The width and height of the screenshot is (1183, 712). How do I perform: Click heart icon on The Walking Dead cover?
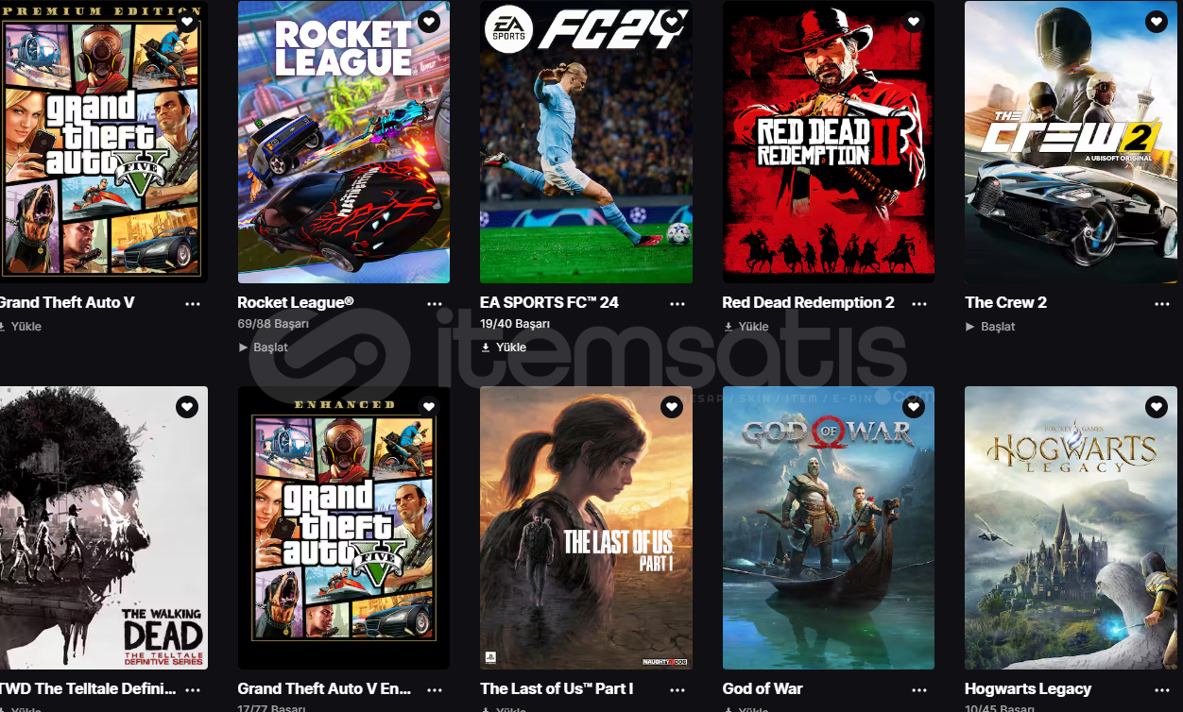point(187,407)
